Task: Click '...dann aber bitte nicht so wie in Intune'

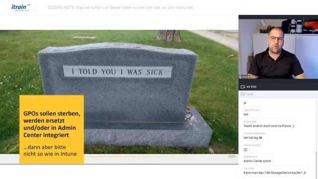Action: (x=50, y=150)
